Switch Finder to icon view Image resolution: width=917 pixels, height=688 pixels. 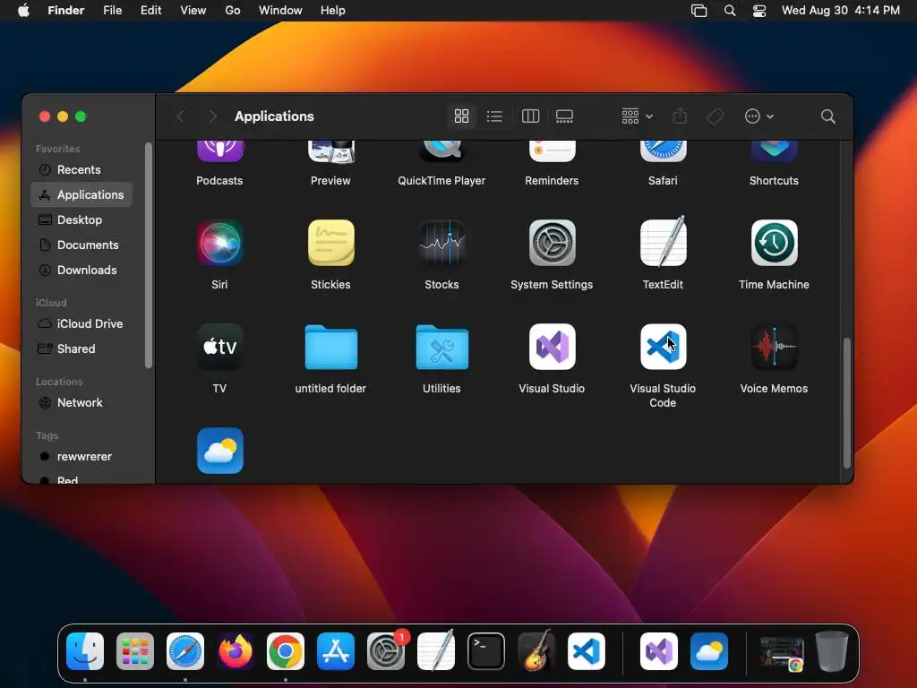pyautogui.click(x=461, y=116)
